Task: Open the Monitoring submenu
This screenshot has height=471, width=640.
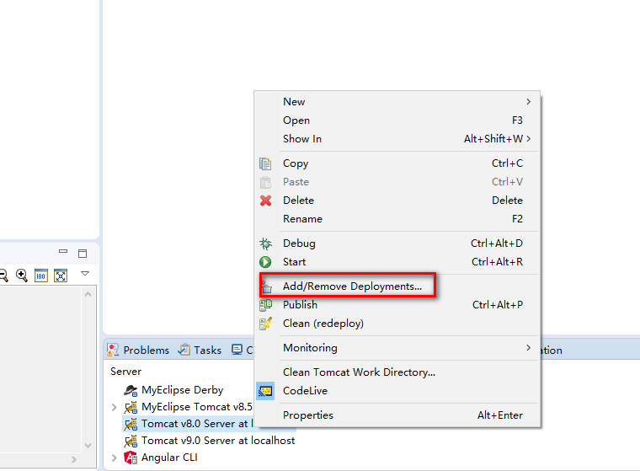Action: pyautogui.click(x=397, y=348)
